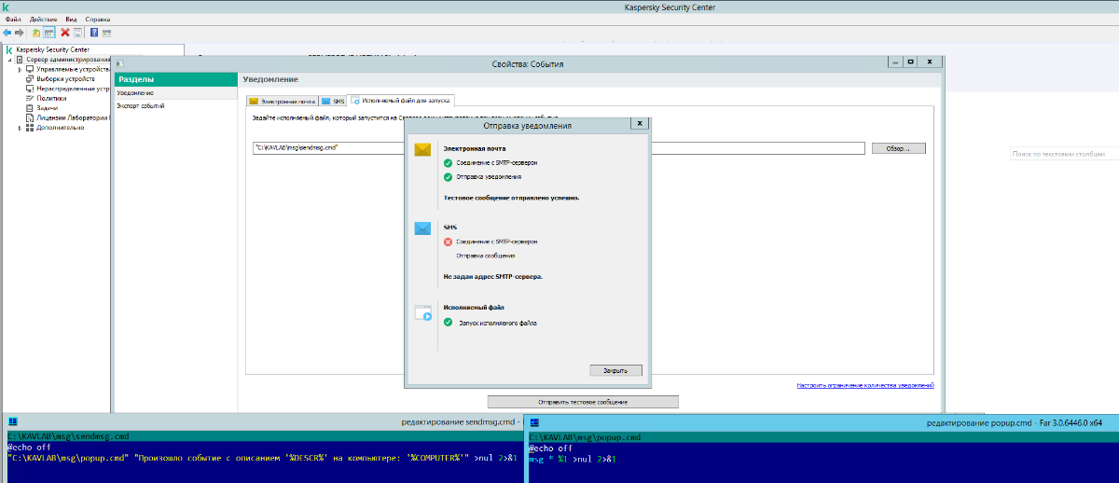
Task: Click the blue Help question mark icon
Action: [94, 32]
